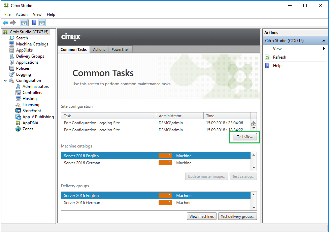This screenshot has height=233, width=330.
Task: Select the Zones globe icon
Action: pos(18,129)
